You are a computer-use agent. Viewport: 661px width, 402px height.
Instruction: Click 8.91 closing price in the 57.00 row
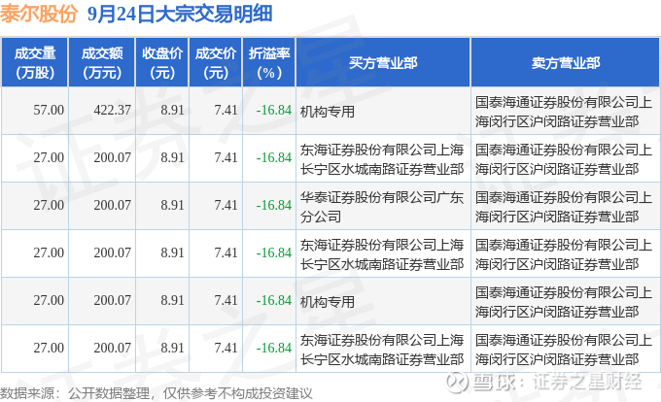(x=172, y=111)
